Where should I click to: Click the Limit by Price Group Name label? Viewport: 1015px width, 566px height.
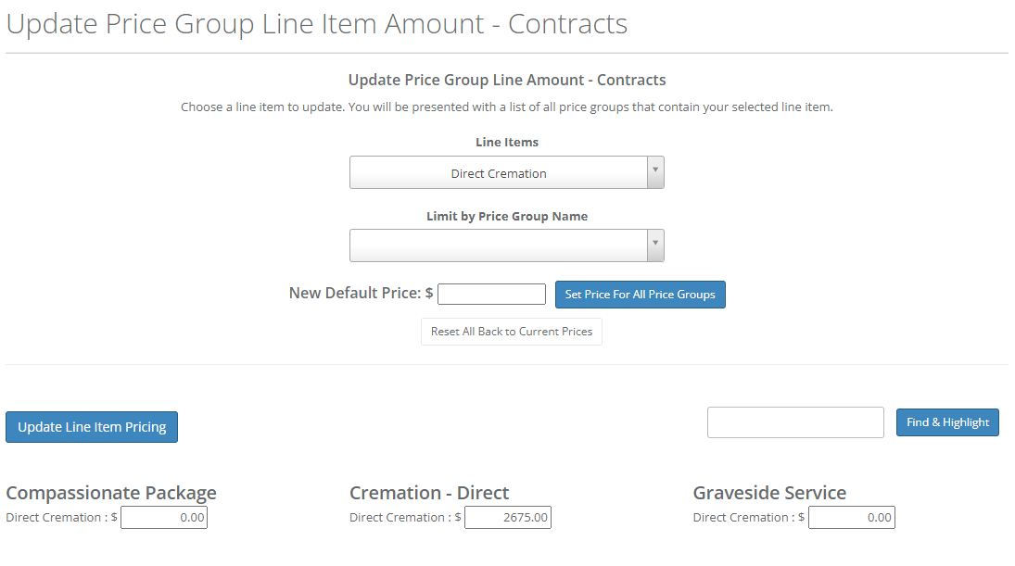pos(507,216)
